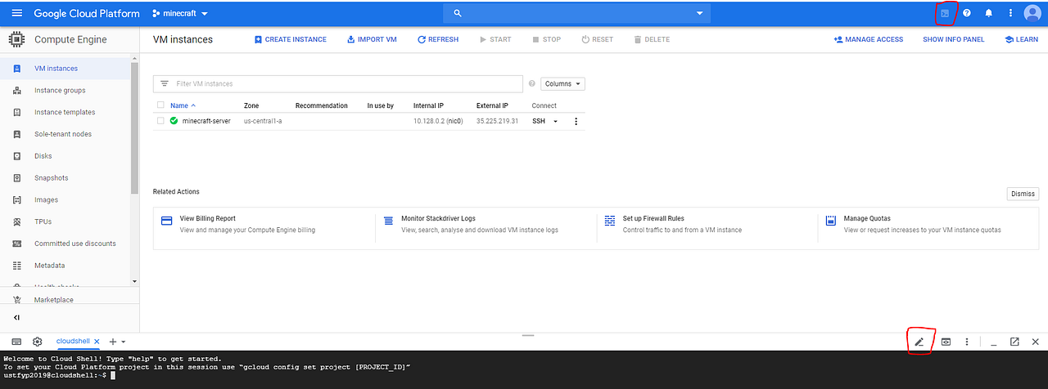Click the REFRESH button
This screenshot has height=389, width=1048.
(x=438, y=39)
